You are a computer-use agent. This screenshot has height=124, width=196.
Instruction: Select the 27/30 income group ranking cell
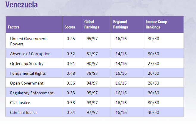(153, 63)
